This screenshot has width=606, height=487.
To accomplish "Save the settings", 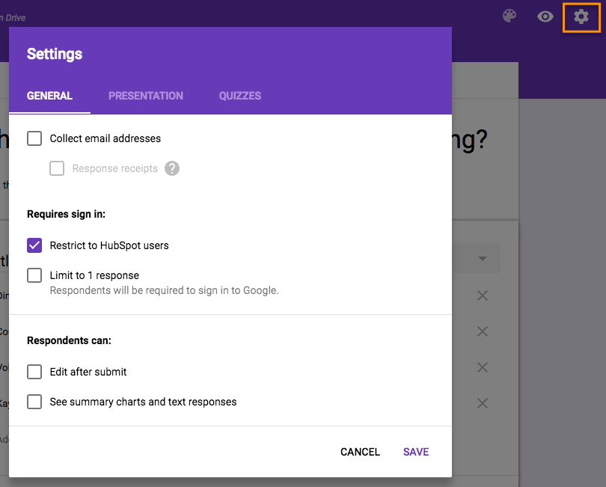I will 416,452.
